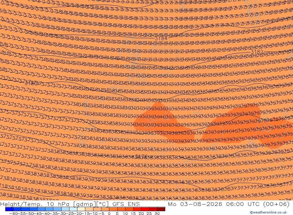Pick the pale cream swatch between -20 and -15
Image resolution: width=293 pixels, height=215 pixels.
click(81, 209)
